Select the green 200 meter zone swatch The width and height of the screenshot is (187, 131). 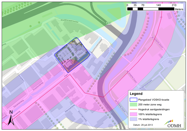pos(133,104)
